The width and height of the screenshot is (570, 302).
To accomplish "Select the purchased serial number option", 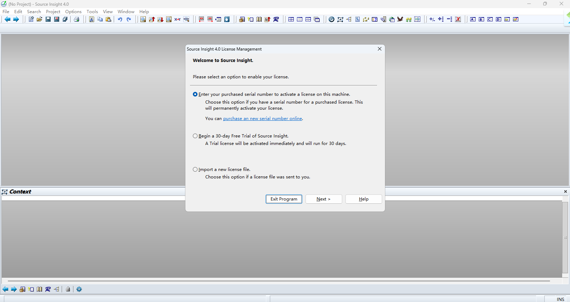I will (195, 94).
